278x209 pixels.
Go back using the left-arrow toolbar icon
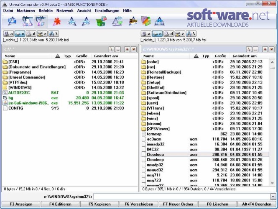(x=72, y=21)
